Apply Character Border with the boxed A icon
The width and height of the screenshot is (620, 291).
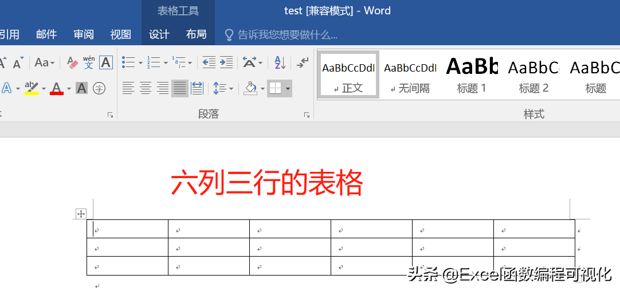(106, 62)
